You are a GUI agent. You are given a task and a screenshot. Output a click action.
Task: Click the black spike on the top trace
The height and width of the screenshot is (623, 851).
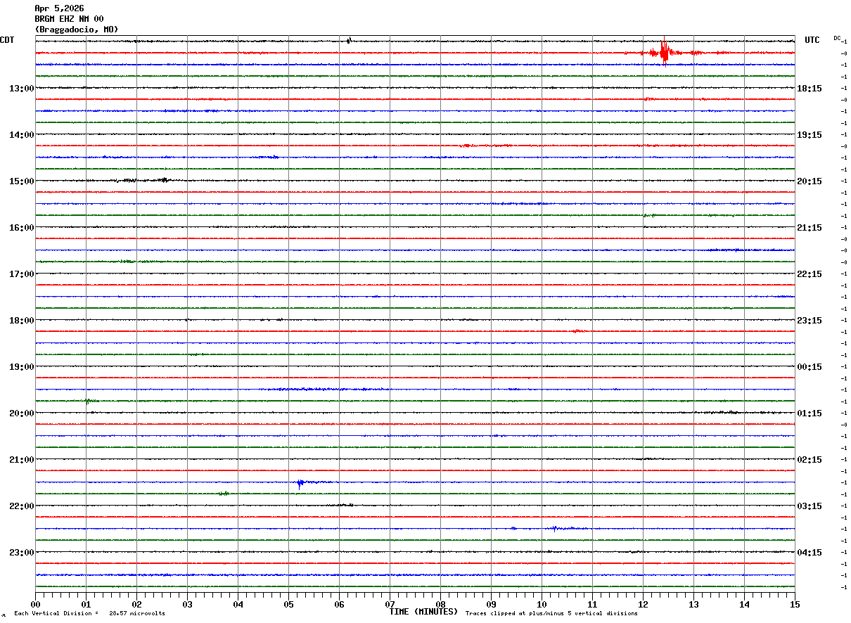(349, 40)
